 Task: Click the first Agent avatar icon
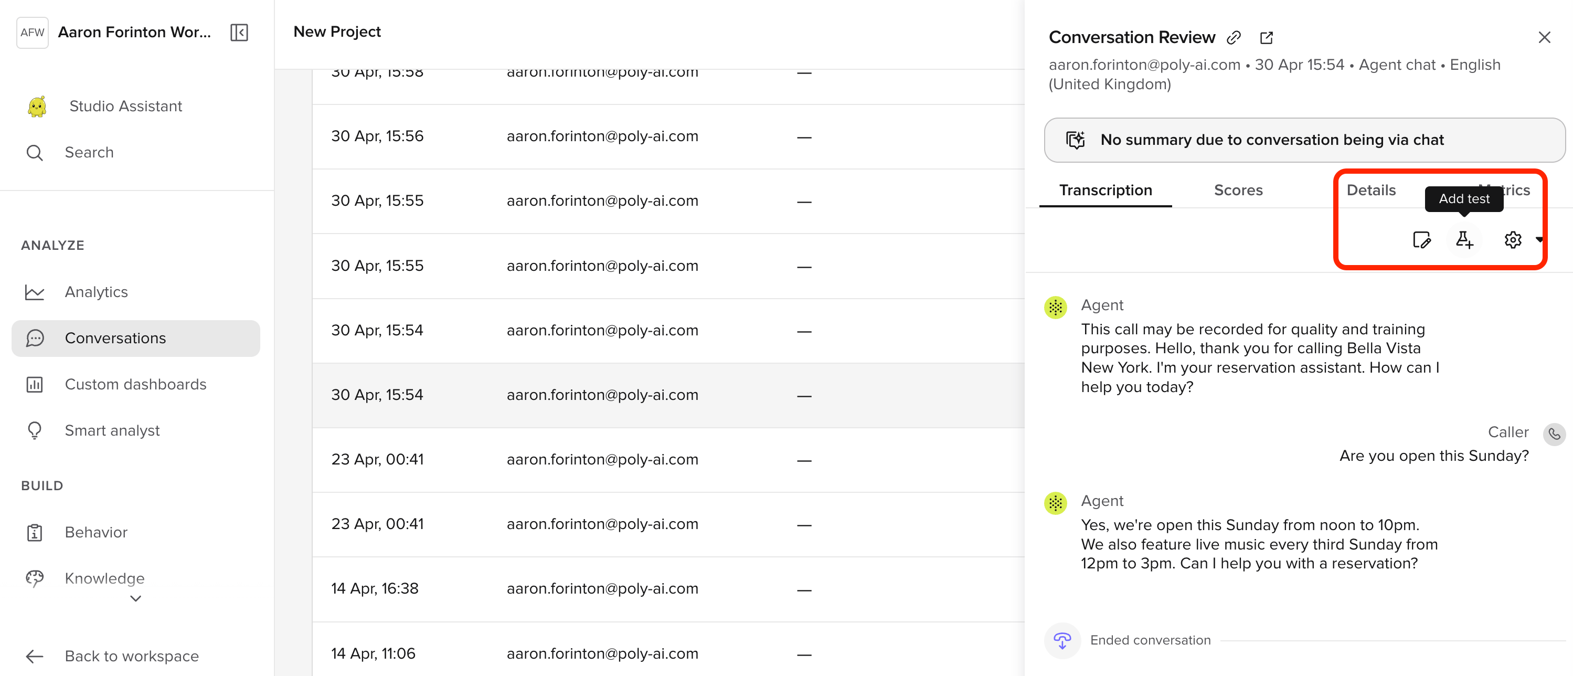click(x=1055, y=308)
